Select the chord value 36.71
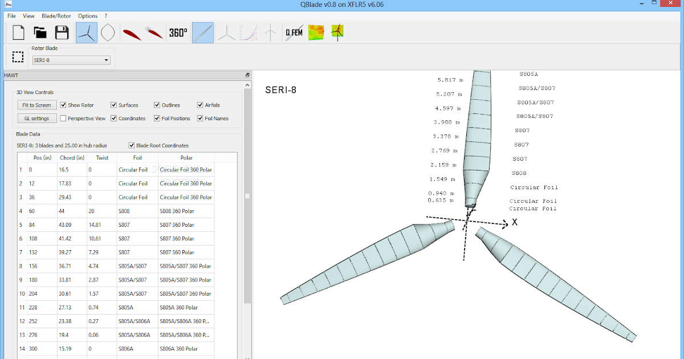Image resolution: width=684 pixels, height=359 pixels. [72, 266]
